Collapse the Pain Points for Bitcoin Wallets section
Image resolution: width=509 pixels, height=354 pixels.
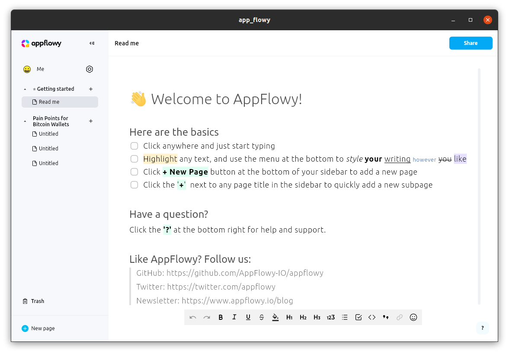pos(25,121)
